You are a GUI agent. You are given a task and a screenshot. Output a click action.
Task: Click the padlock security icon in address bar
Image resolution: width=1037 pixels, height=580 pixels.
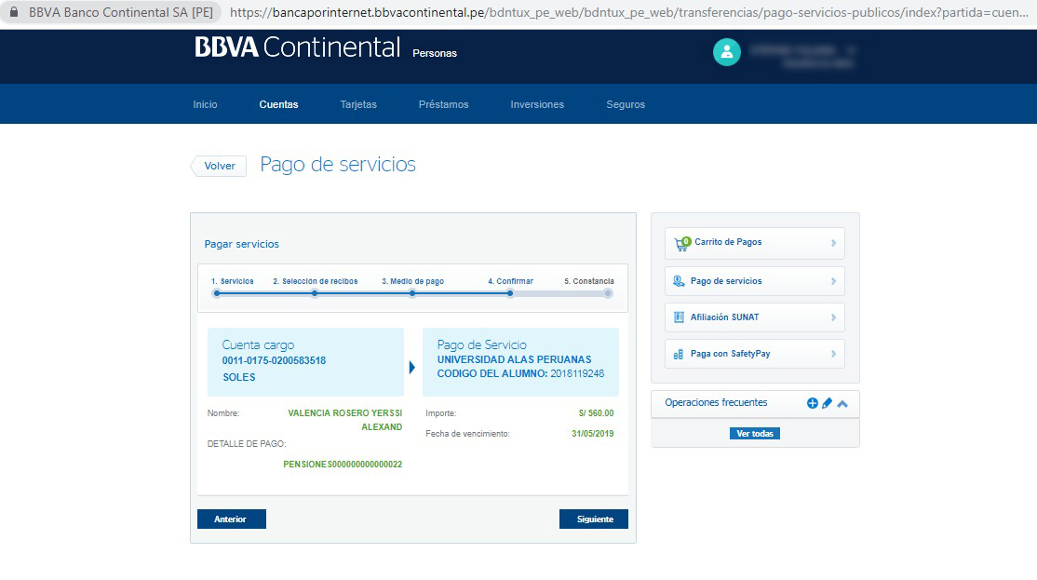(x=14, y=12)
